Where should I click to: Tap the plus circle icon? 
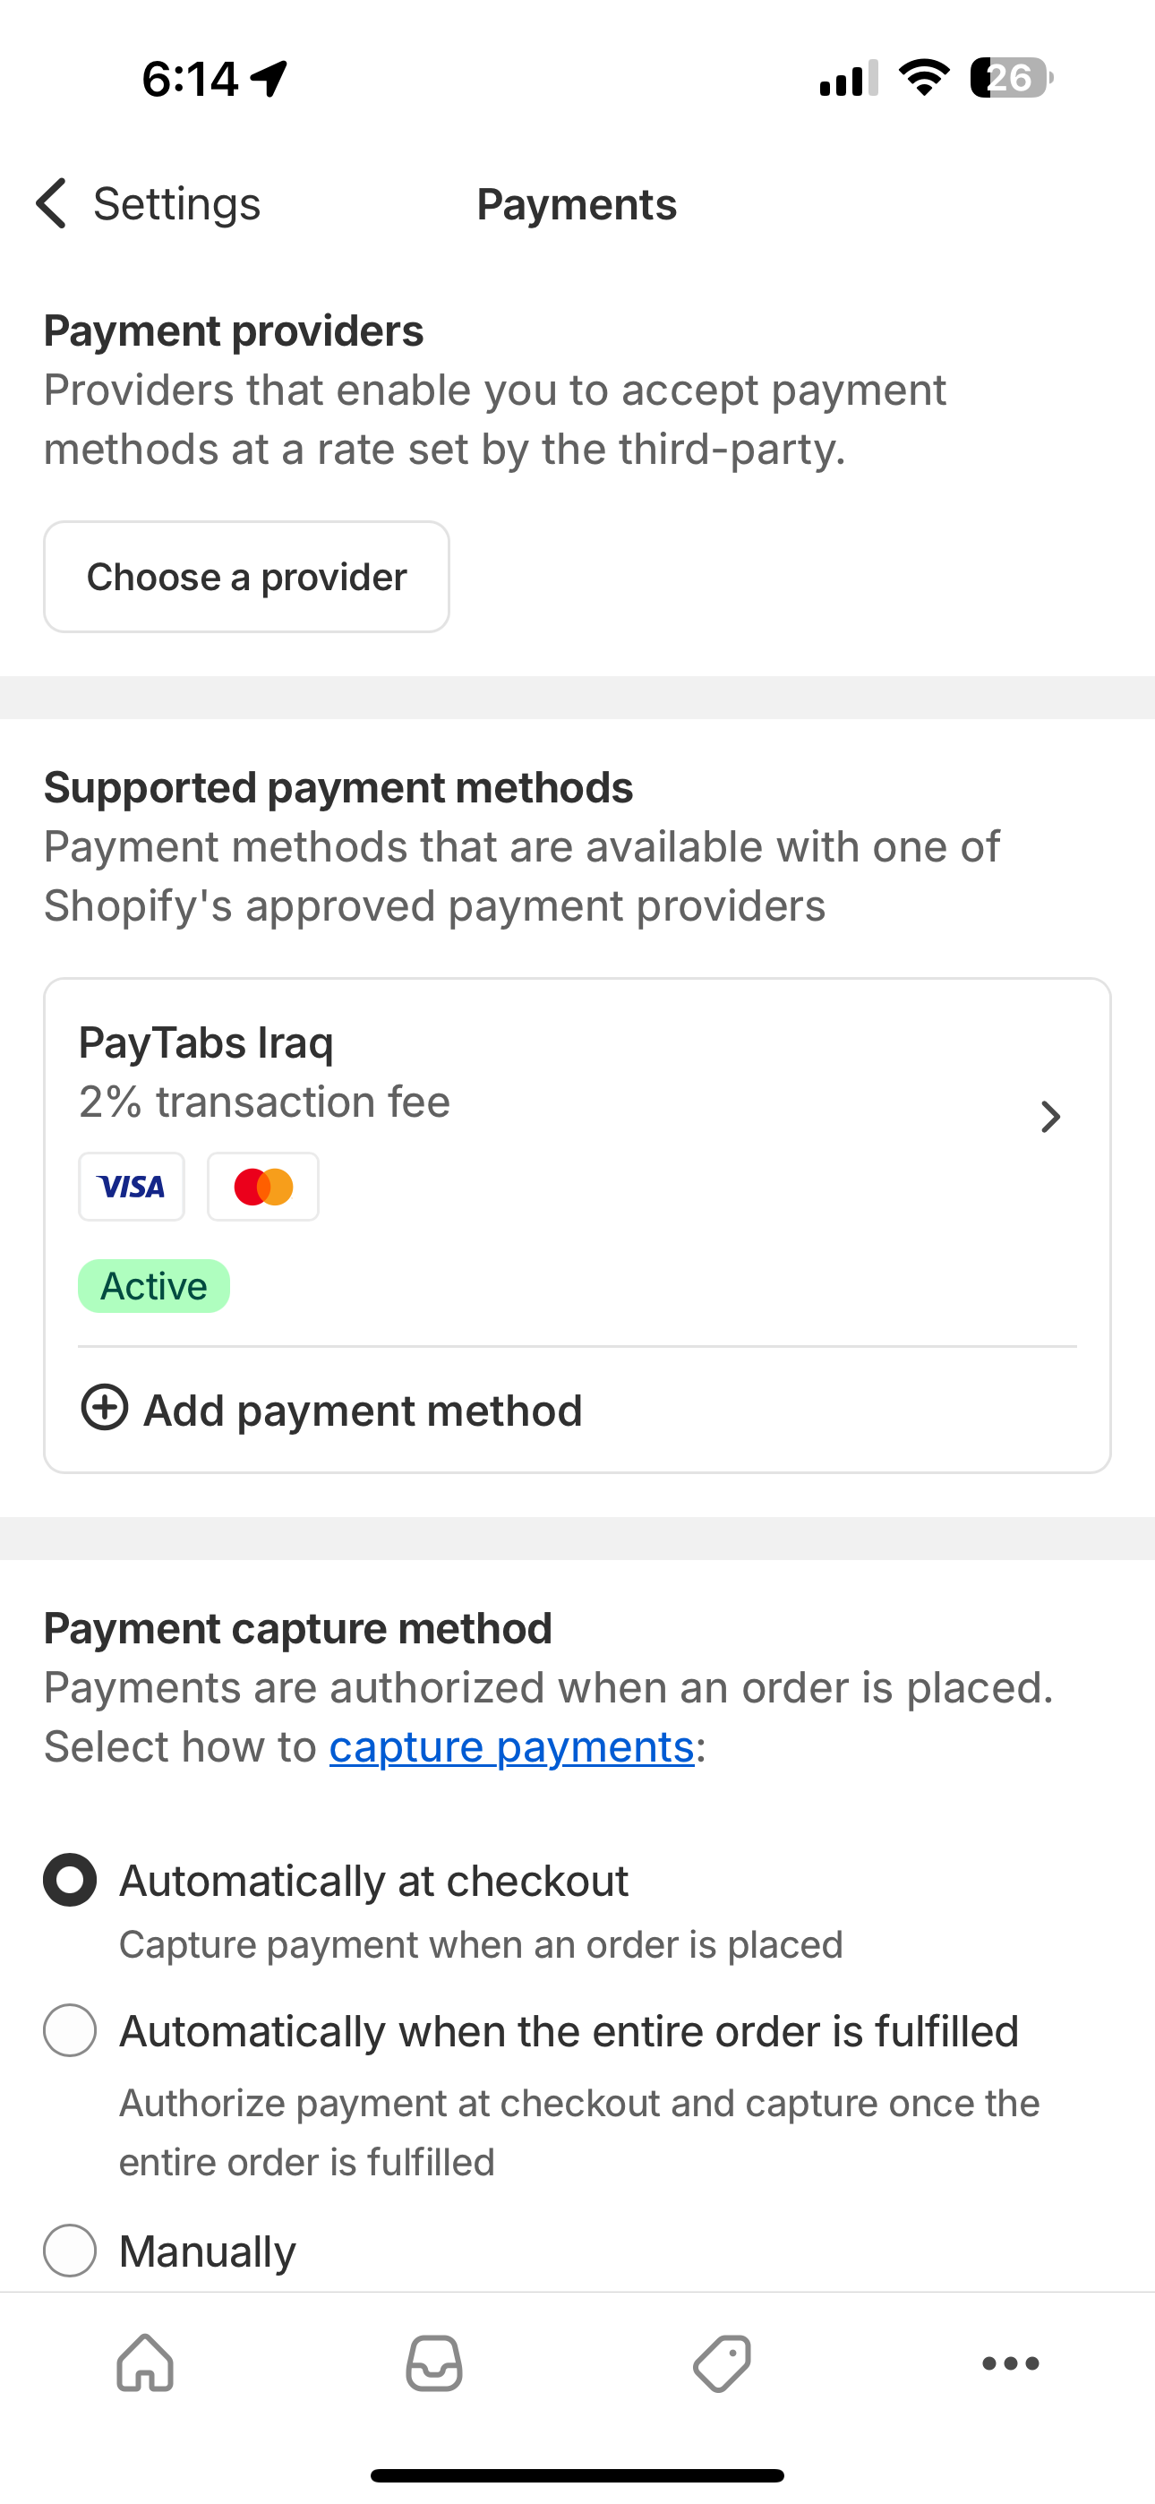(104, 1408)
